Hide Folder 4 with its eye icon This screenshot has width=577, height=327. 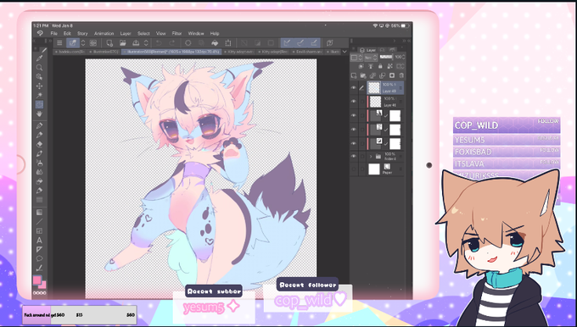coord(354,156)
